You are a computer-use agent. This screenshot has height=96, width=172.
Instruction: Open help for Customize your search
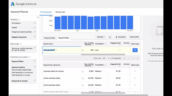coord(30,57)
